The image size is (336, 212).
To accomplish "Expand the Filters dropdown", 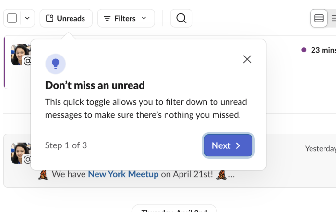I will 126,19.
